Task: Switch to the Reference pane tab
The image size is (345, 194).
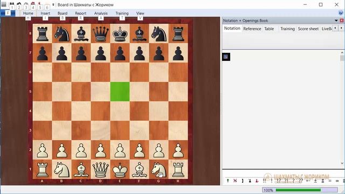Action: coord(252,29)
